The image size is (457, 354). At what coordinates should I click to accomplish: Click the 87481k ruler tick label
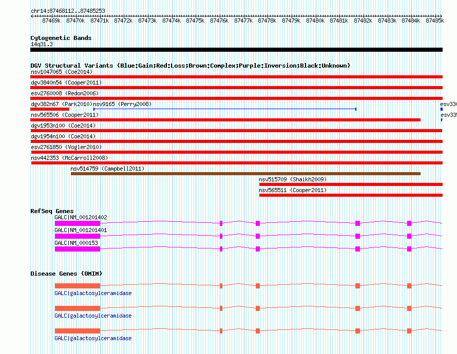(x=339, y=20)
